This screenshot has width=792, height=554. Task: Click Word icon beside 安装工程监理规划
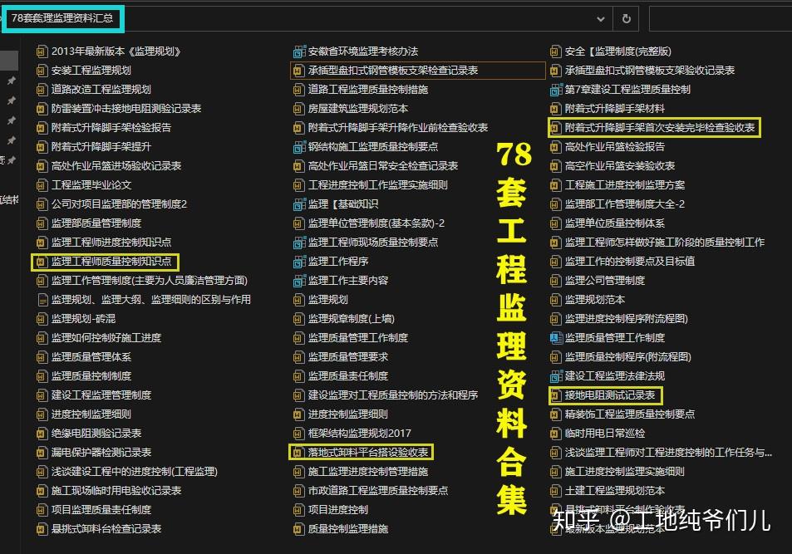coord(40,70)
